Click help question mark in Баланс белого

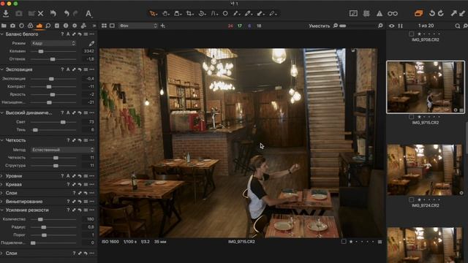pos(62,34)
